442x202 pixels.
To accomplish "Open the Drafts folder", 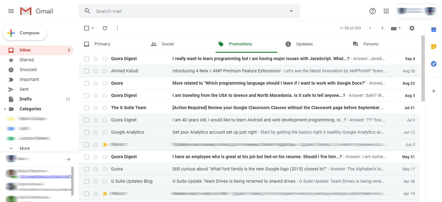I will (x=26, y=99).
